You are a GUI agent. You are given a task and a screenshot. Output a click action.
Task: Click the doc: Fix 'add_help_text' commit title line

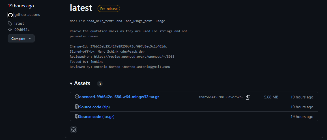click(117, 21)
